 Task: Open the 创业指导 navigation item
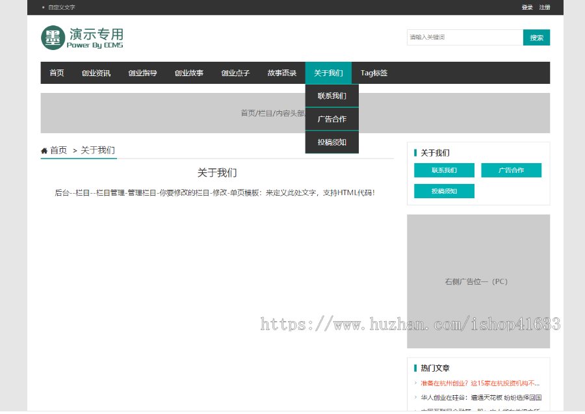142,73
